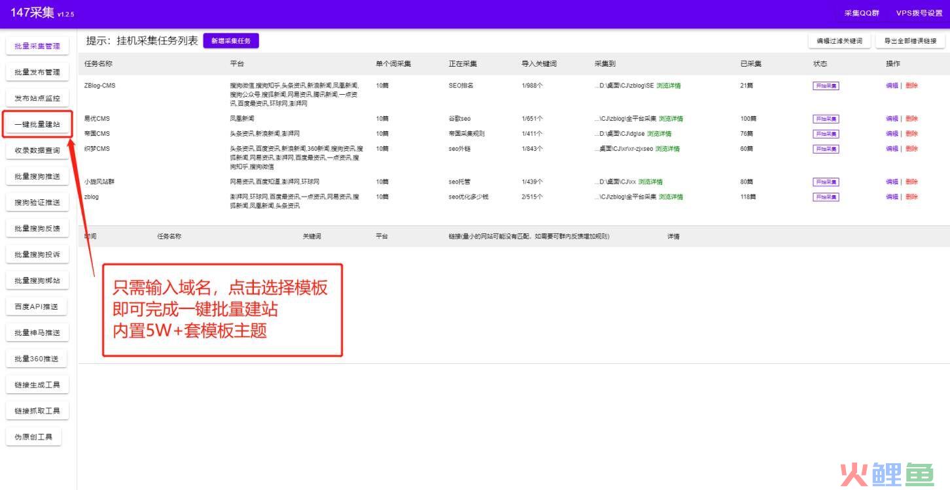
Task: Open 批量搜狗投诉 sidebar entry
Action: coord(37,255)
